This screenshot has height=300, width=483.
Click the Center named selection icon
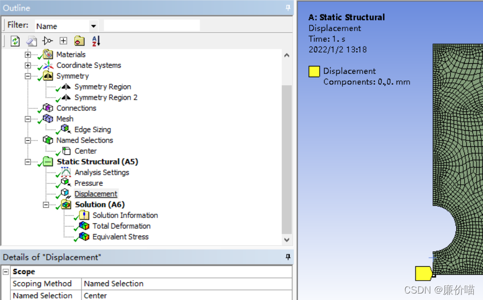[x=66, y=151]
